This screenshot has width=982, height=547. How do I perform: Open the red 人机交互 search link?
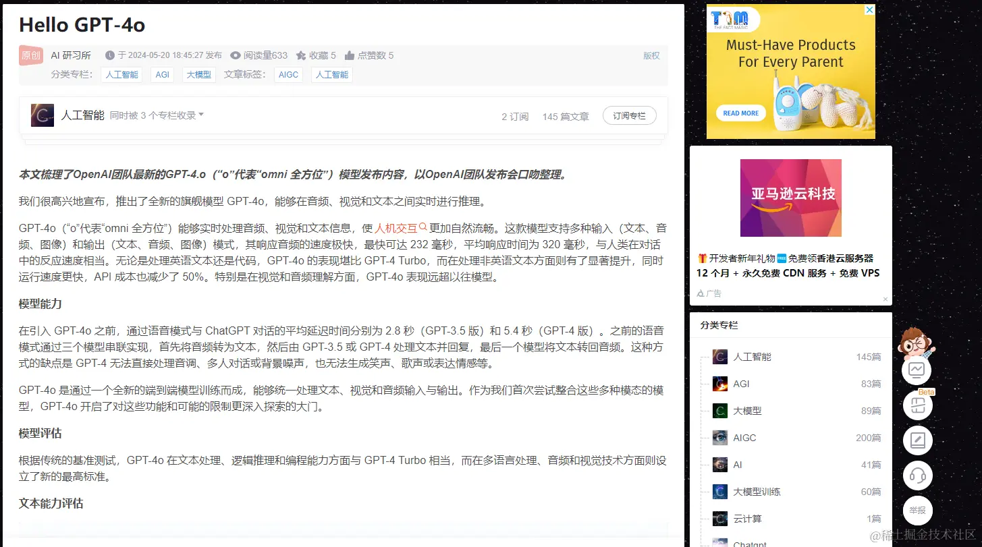tap(401, 228)
